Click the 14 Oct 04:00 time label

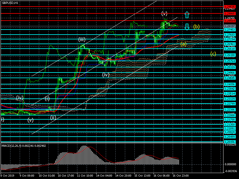pos(104,175)
